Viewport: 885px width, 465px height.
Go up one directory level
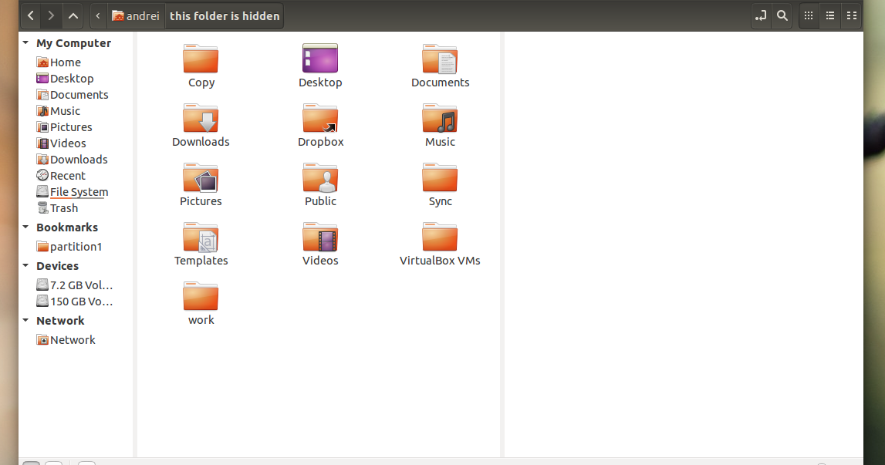[x=73, y=15]
